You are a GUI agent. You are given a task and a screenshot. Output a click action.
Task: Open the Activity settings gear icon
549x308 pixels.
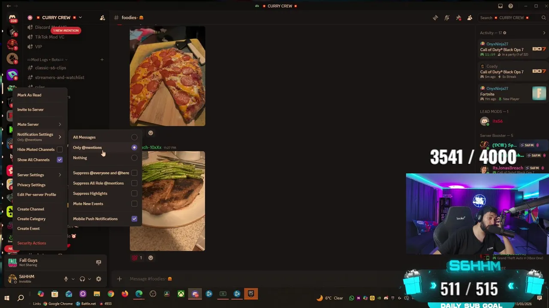pyautogui.click(x=504, y=33)
